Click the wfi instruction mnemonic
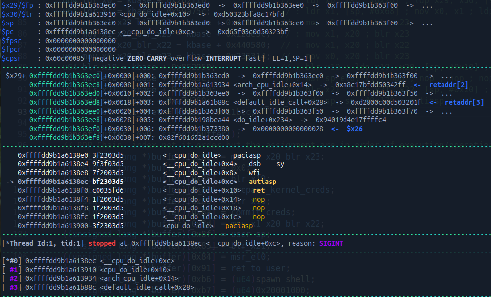 (254, 173)
